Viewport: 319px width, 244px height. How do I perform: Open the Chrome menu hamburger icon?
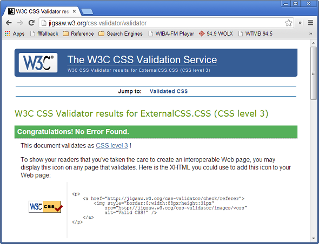[310, 23]
